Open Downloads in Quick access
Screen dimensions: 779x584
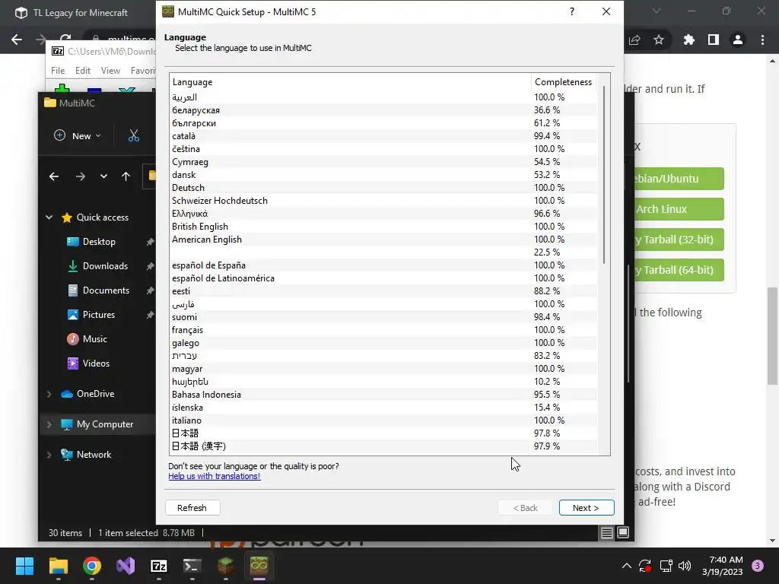pyautogui.click(x=105, y=266)
